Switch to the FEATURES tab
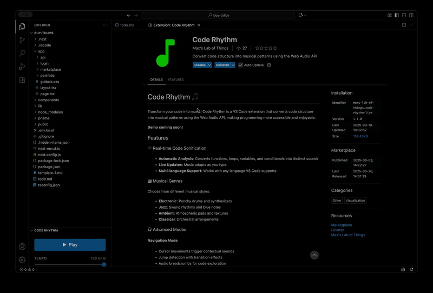The image size is (433, 293). click(176, 79)
